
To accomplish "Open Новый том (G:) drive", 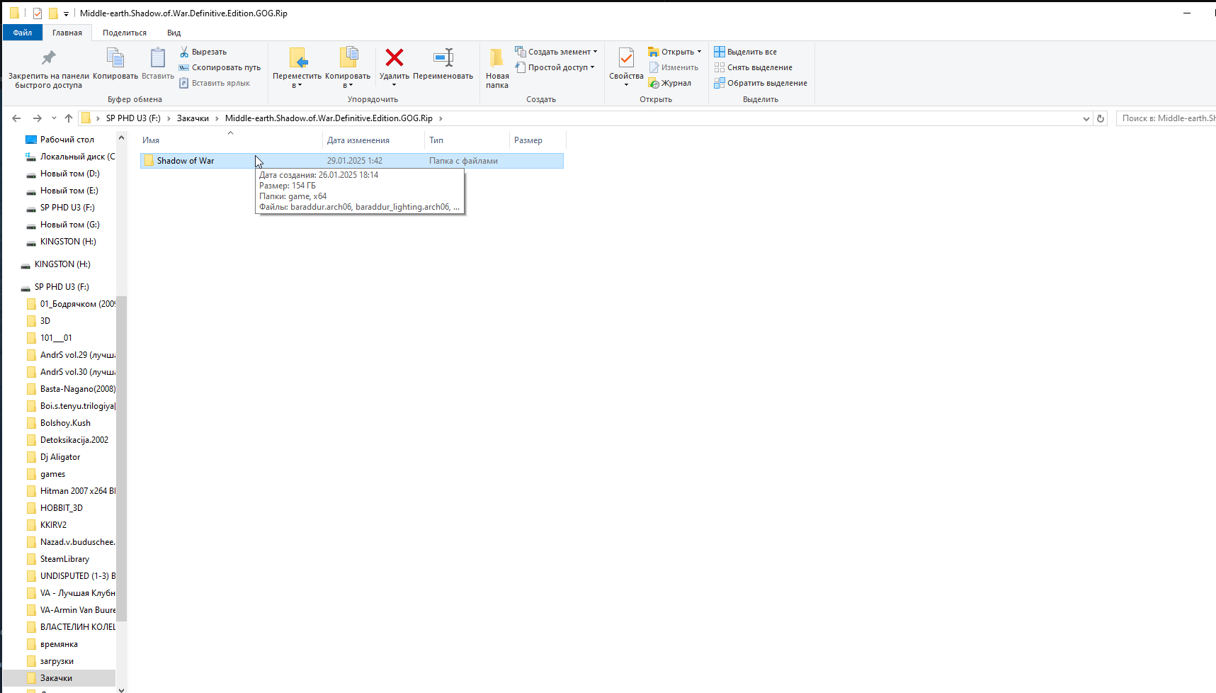I will (x=70, y=225).
